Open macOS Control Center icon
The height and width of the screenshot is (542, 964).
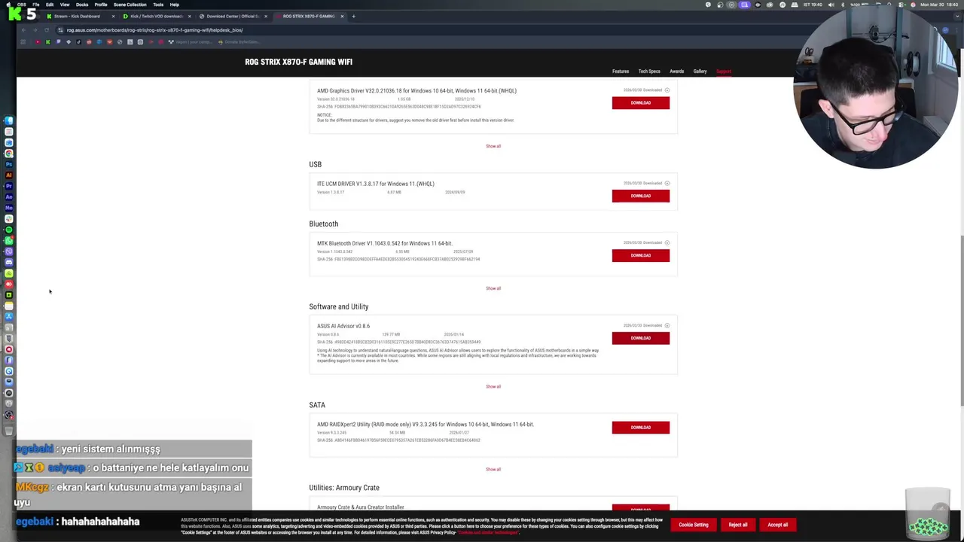pyautogui.click(x=901, y=5)
